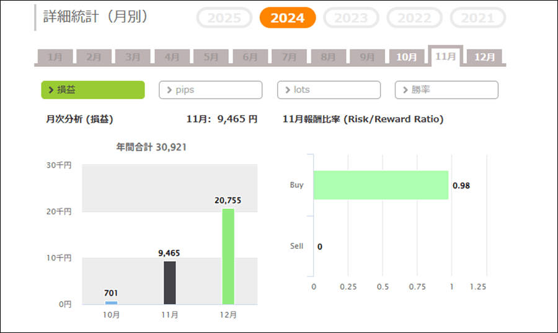Viewport: 558px width, 333px height.
Task: Open the 10月 month tab
Action: 407,57
